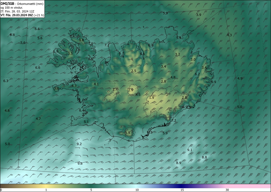271x192 pixels.
Task: Click the 2.7 value on the map
Action: tap(115, 89)
